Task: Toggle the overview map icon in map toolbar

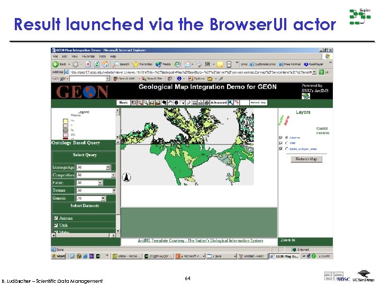Action: tap(134, 103)
